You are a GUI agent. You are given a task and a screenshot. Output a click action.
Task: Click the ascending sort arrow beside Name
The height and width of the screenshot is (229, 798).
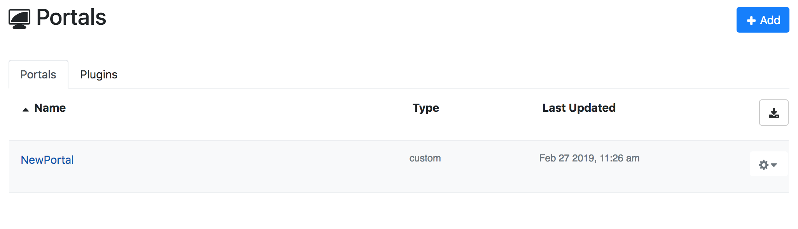26,109
